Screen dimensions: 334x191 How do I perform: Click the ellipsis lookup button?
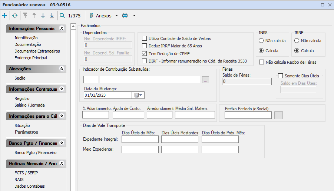point(206,80)
